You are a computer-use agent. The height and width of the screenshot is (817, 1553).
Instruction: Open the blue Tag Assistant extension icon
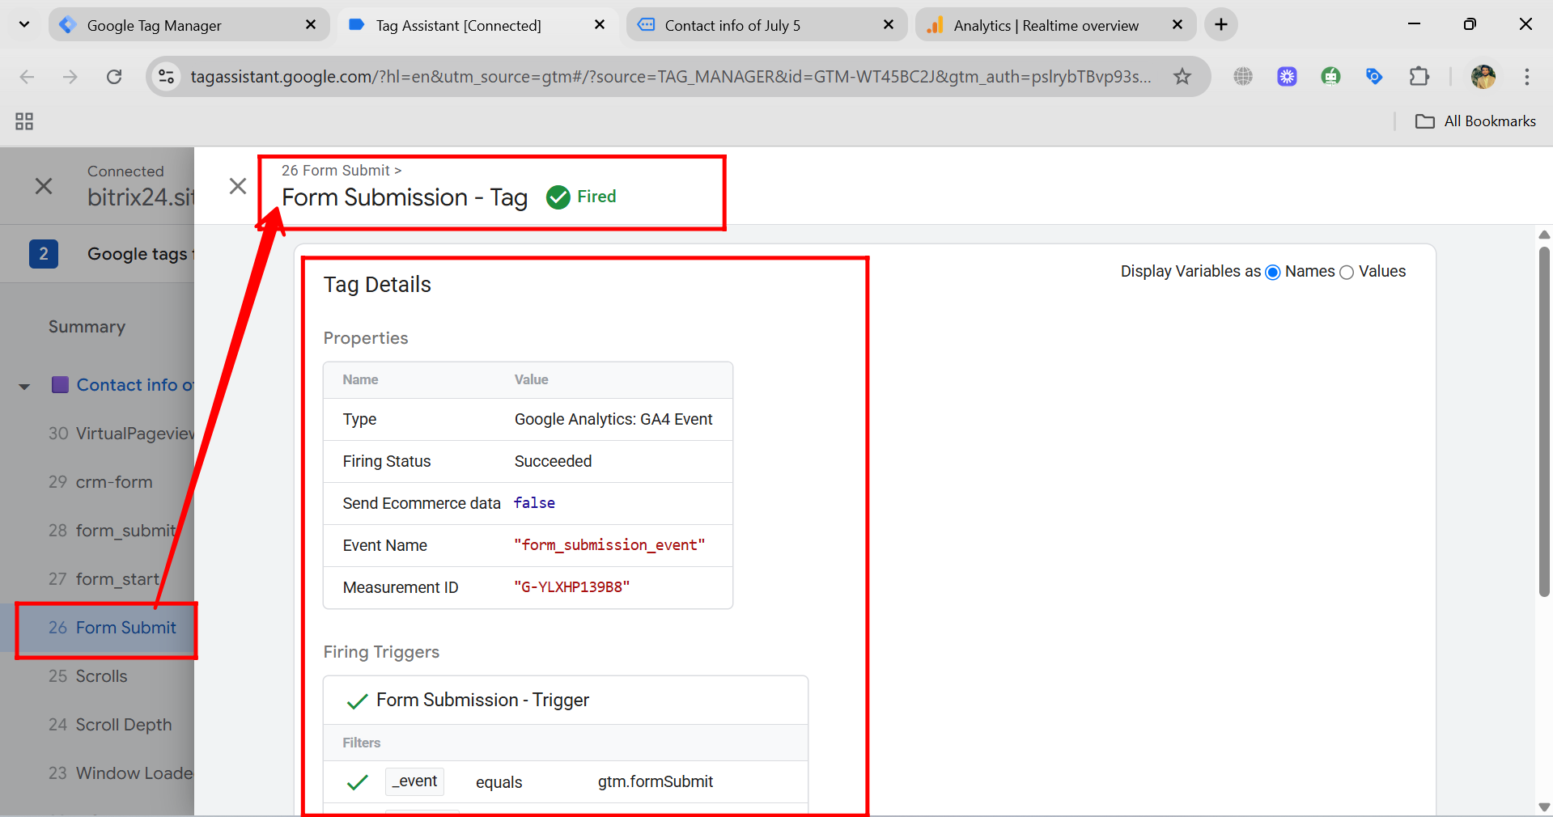[1374, 77]
